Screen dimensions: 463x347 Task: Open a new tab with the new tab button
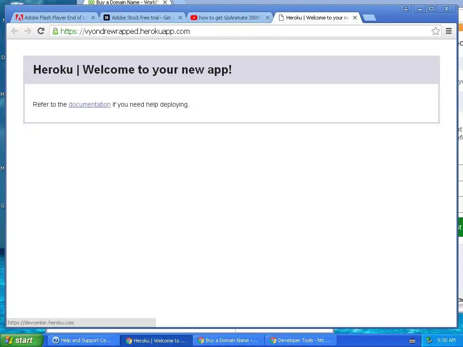click(369, 18)
